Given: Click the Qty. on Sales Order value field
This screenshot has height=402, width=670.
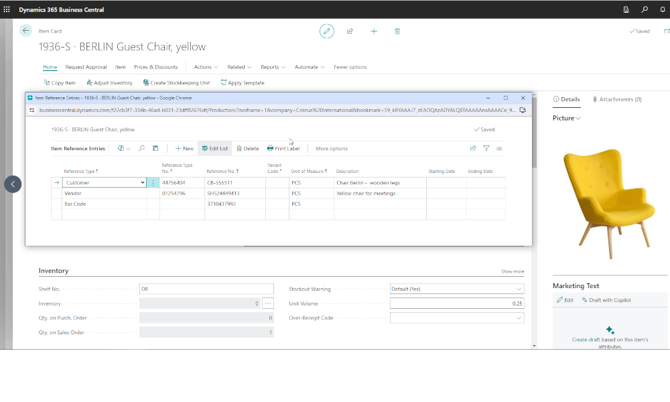Looking at the screenshot, I should 206,332.
